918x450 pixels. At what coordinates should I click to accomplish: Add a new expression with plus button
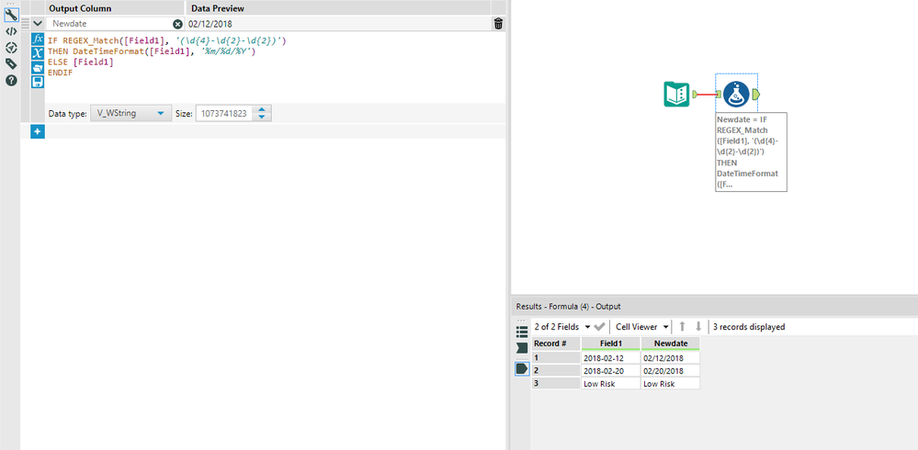coord(38,131)
